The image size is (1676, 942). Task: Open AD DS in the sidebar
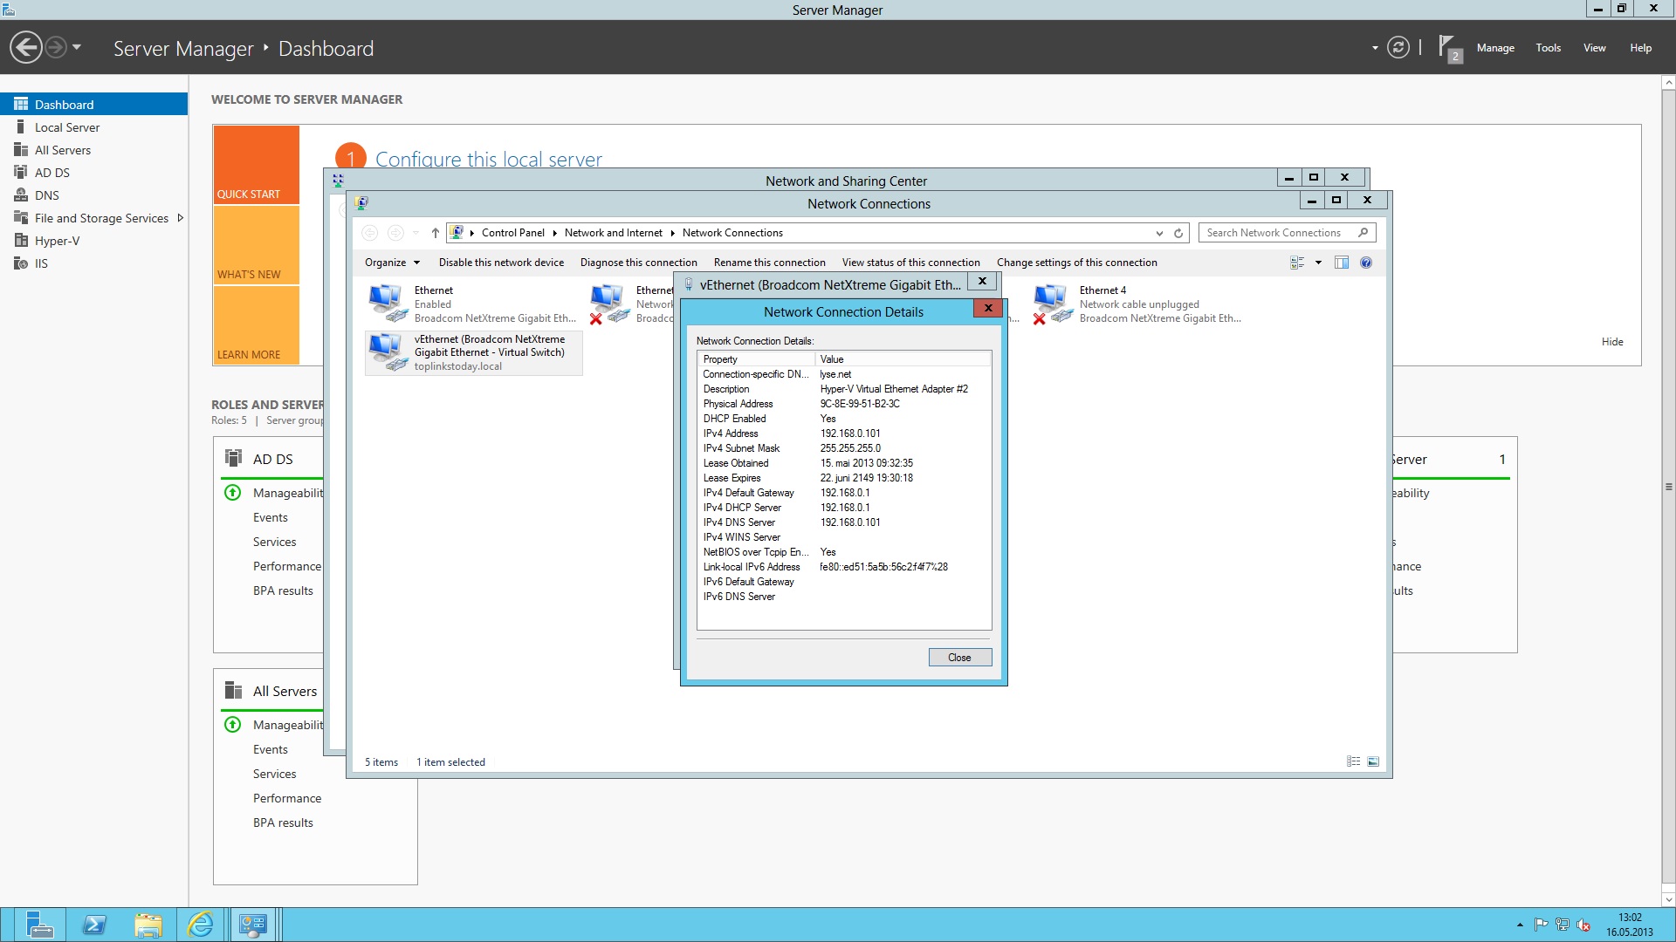93,173
